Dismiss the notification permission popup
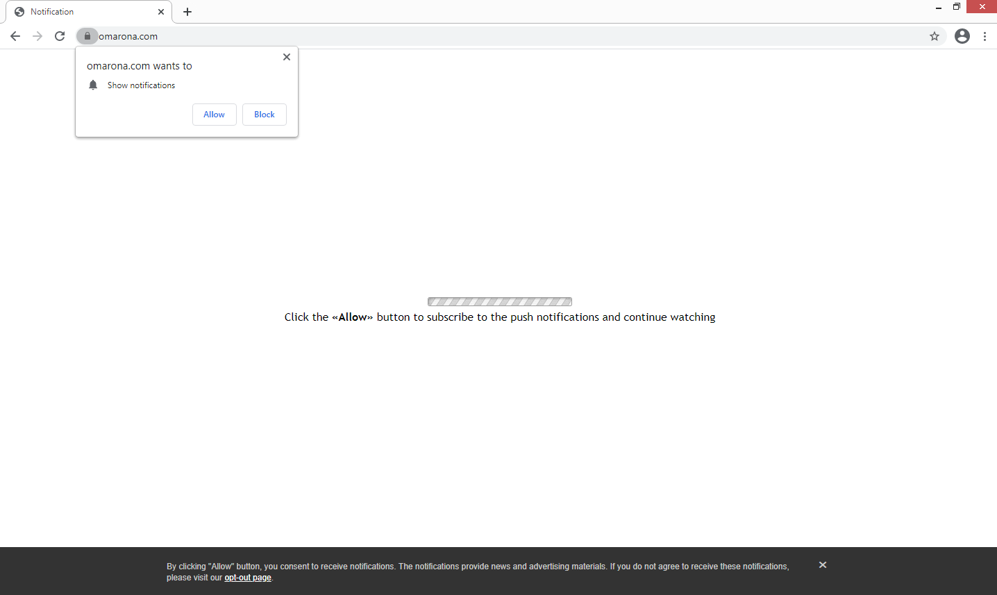 point(287,57)
